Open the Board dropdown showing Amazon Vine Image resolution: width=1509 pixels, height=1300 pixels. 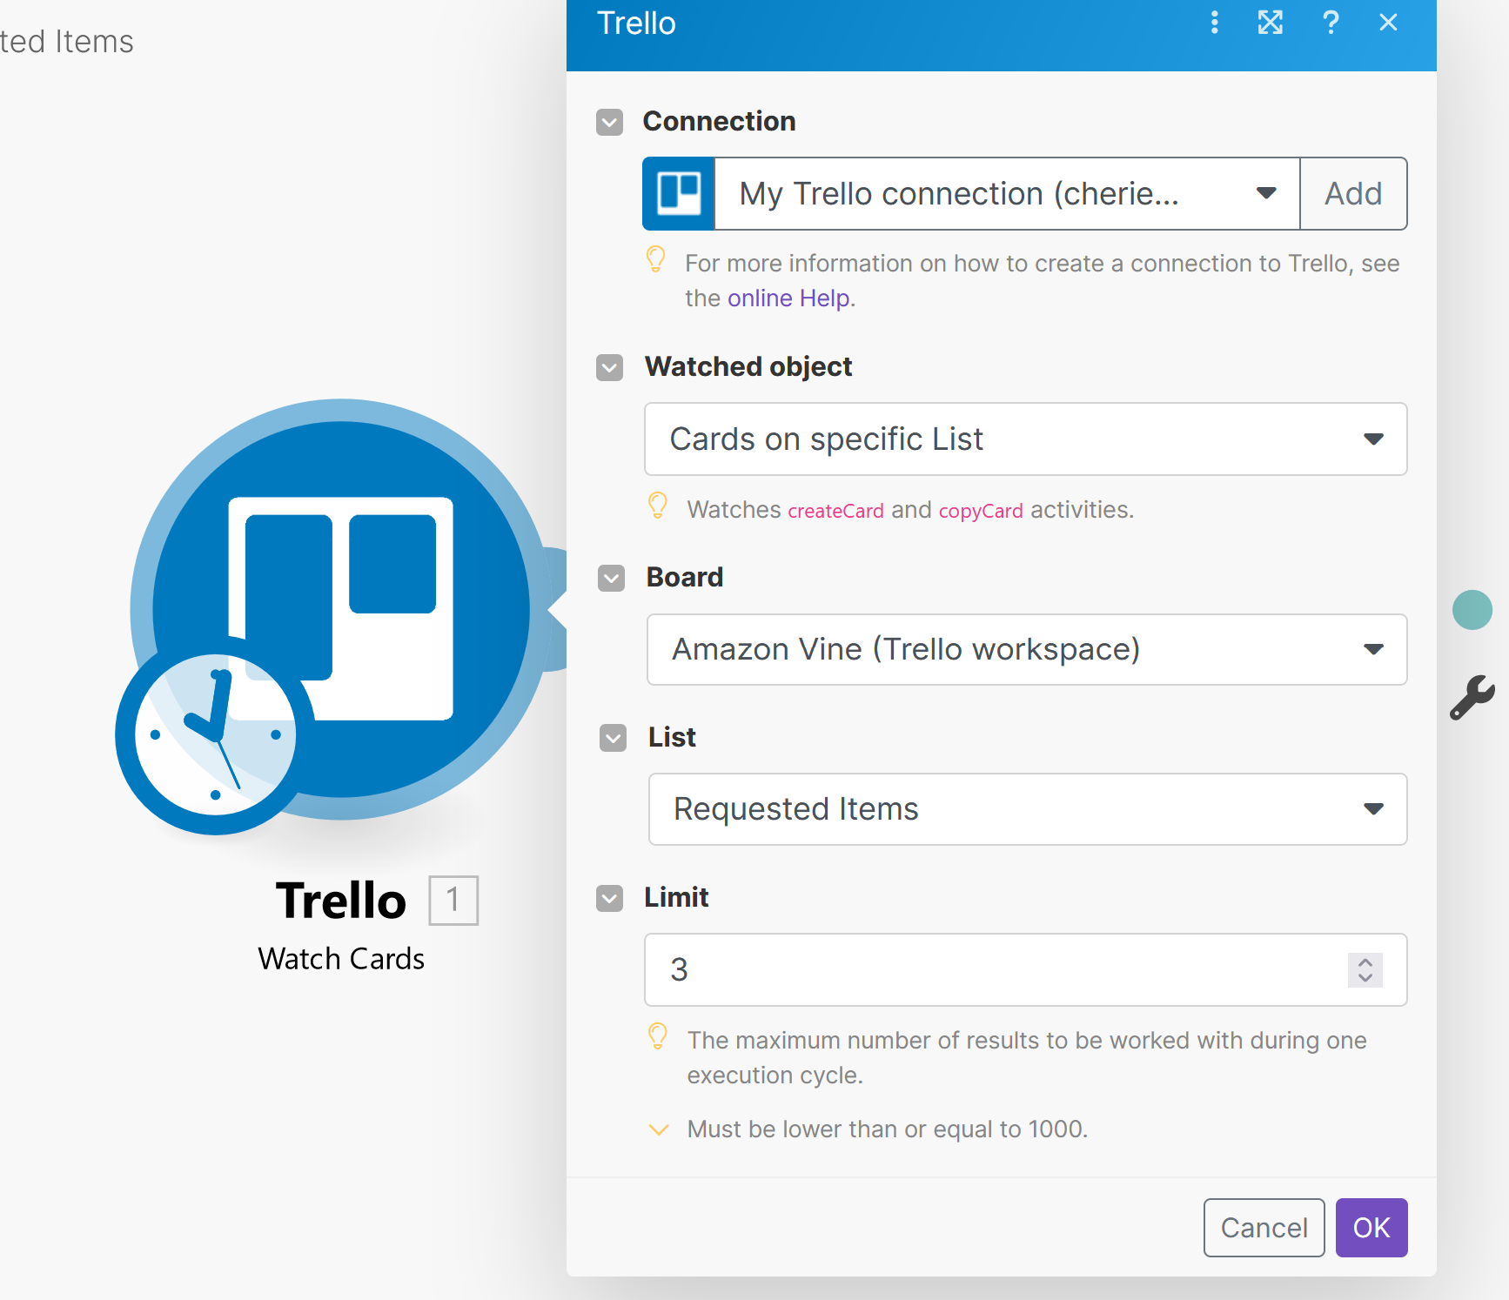pyautogui.click(x=1027, y=650)
